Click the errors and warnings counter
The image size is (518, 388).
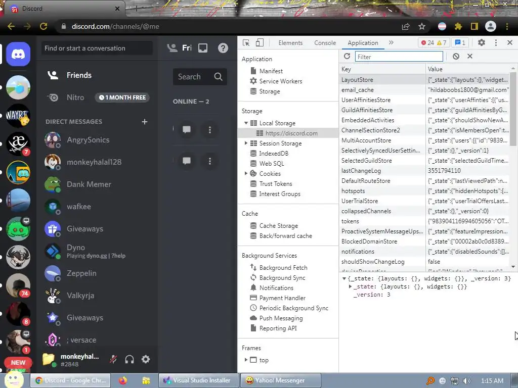pos(434,42)
